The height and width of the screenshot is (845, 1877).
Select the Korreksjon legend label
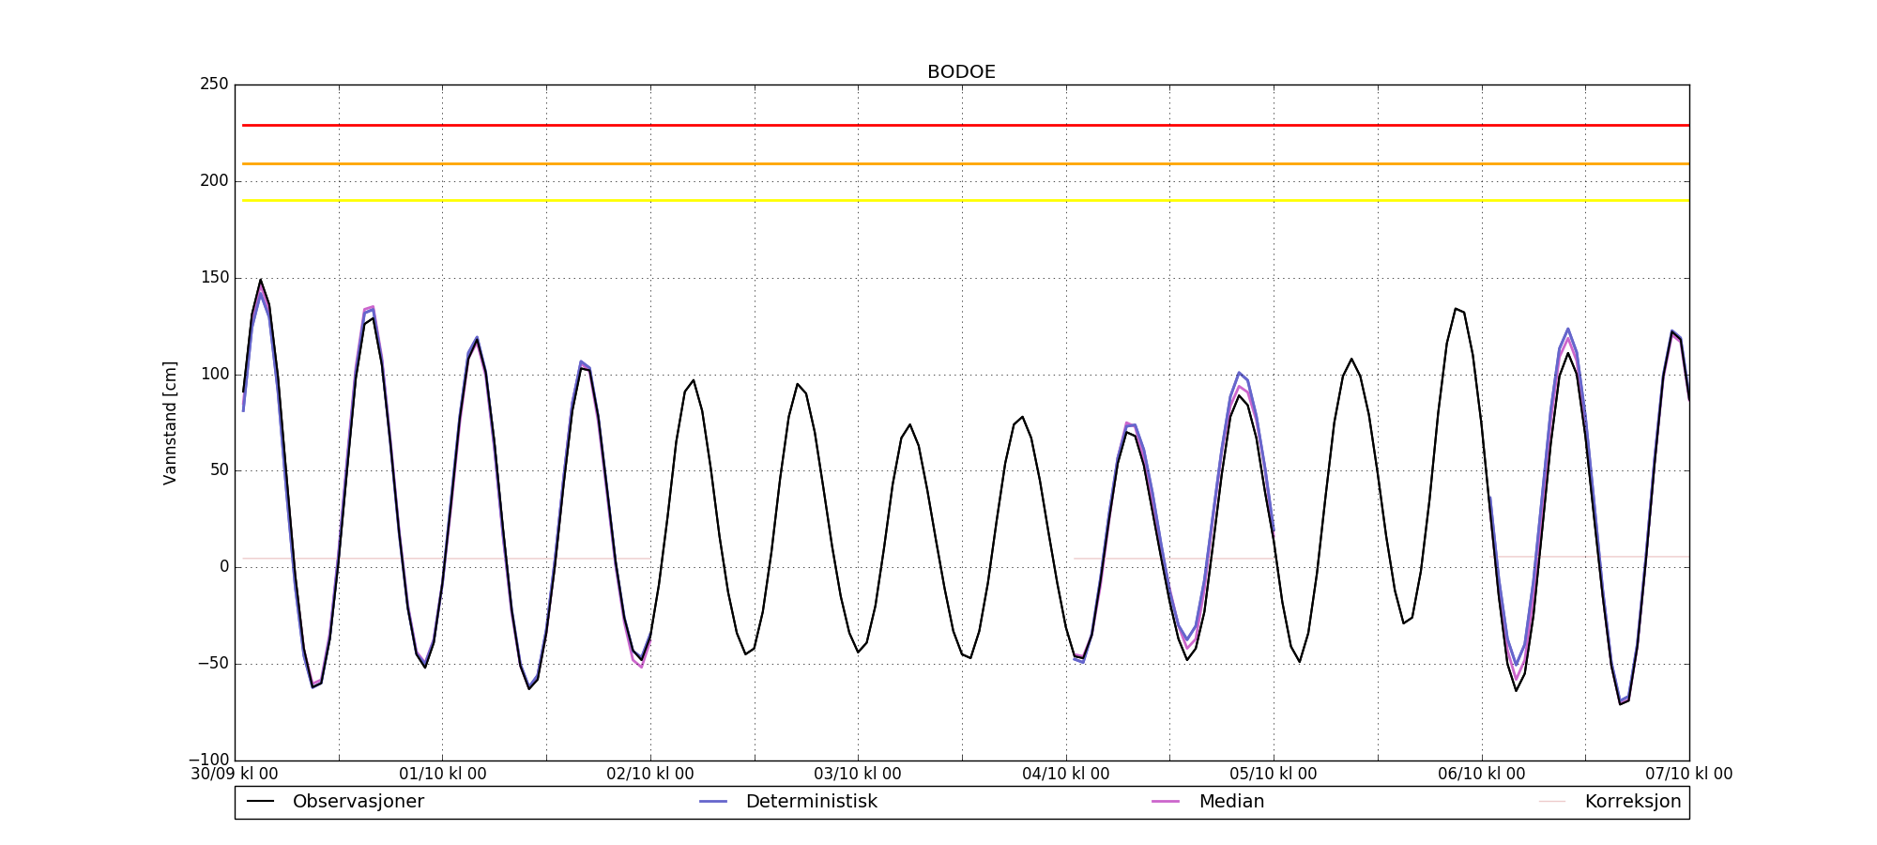pyautogui.click(x=1632, y=802)
